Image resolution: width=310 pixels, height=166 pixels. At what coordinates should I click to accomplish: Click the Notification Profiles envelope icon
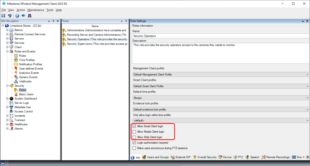click(x=16, y=64)
